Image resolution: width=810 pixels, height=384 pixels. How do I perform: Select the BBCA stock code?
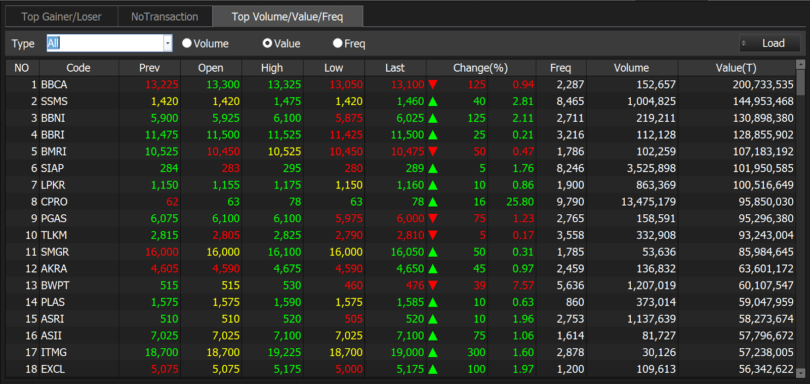[x=54, y=84]
